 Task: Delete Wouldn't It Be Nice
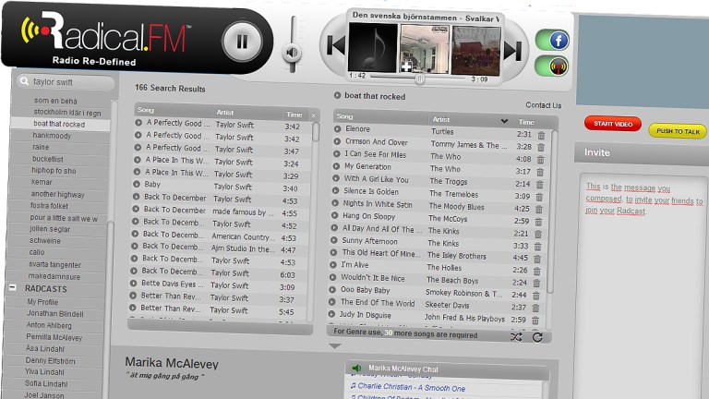pos(536,284)
